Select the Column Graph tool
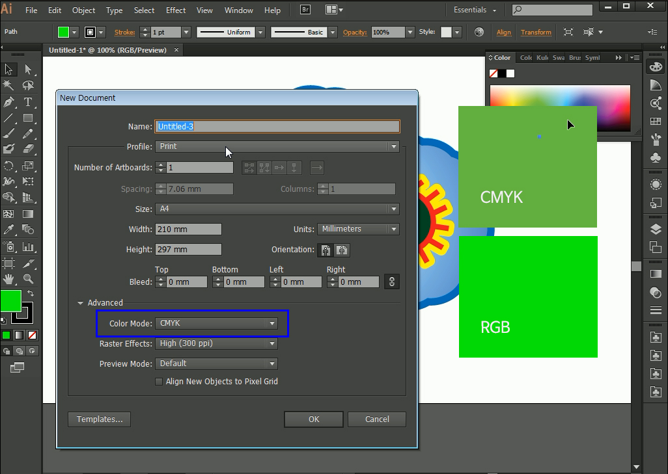This screenshot has width=668, height=474. 28,247
